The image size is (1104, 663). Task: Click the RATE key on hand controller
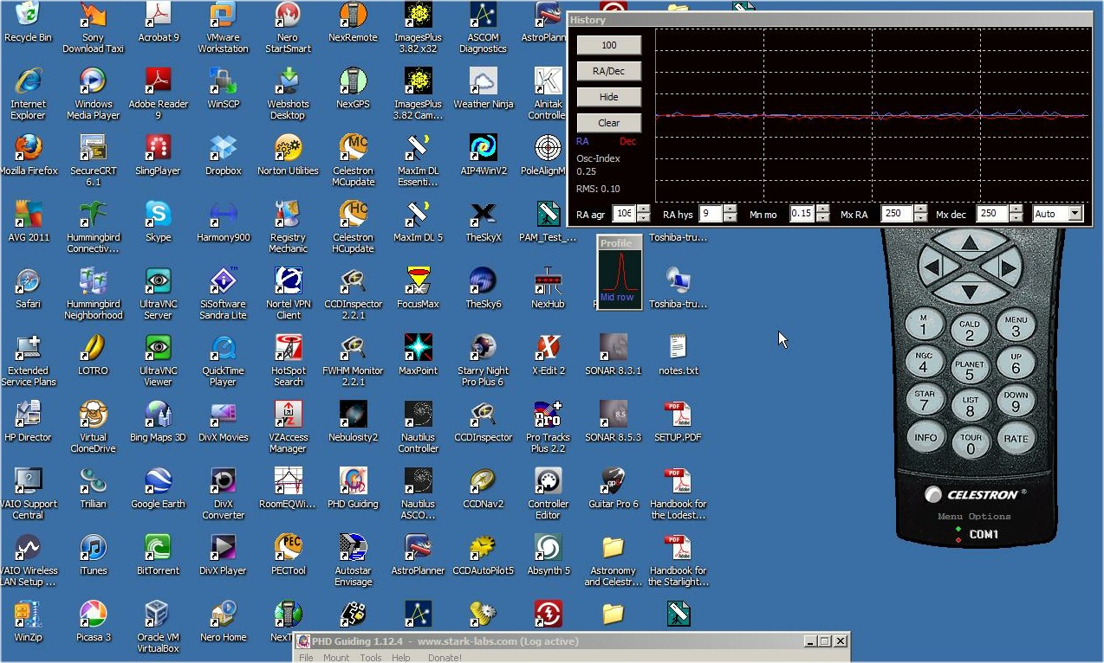point(1016,438)
